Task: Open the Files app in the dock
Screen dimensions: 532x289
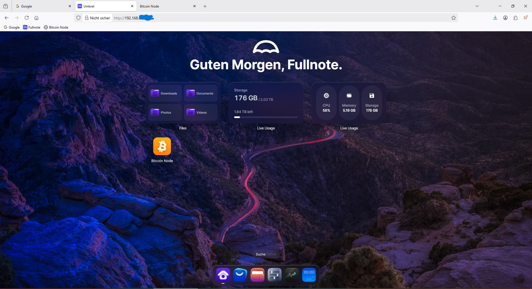Action: point(257,275)
